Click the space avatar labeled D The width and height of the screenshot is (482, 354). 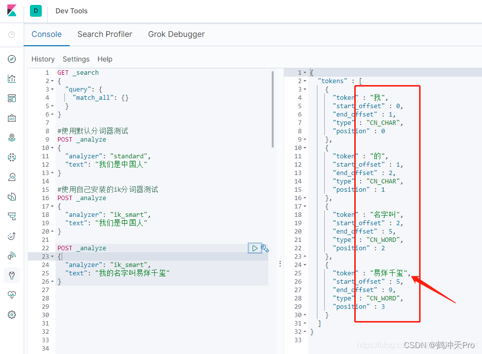[x=36, y=11]
